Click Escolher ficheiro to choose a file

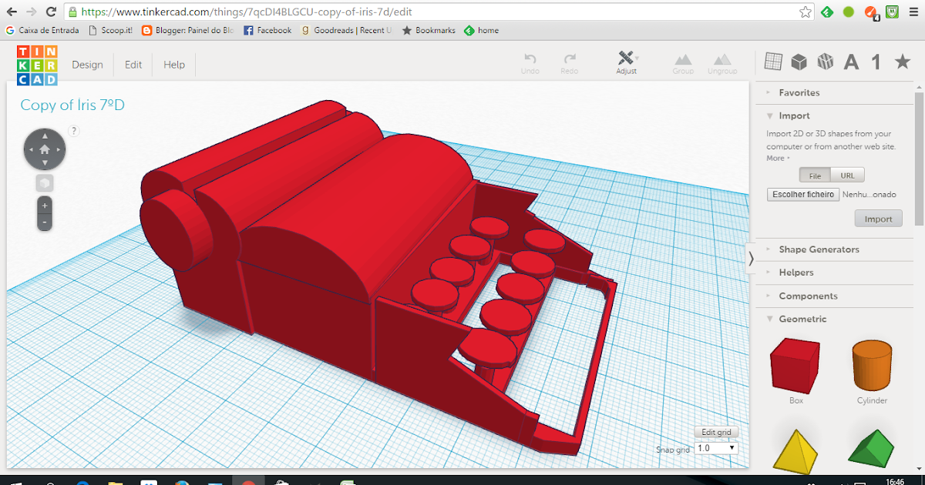pyautogui.click(x=802, y=194)
